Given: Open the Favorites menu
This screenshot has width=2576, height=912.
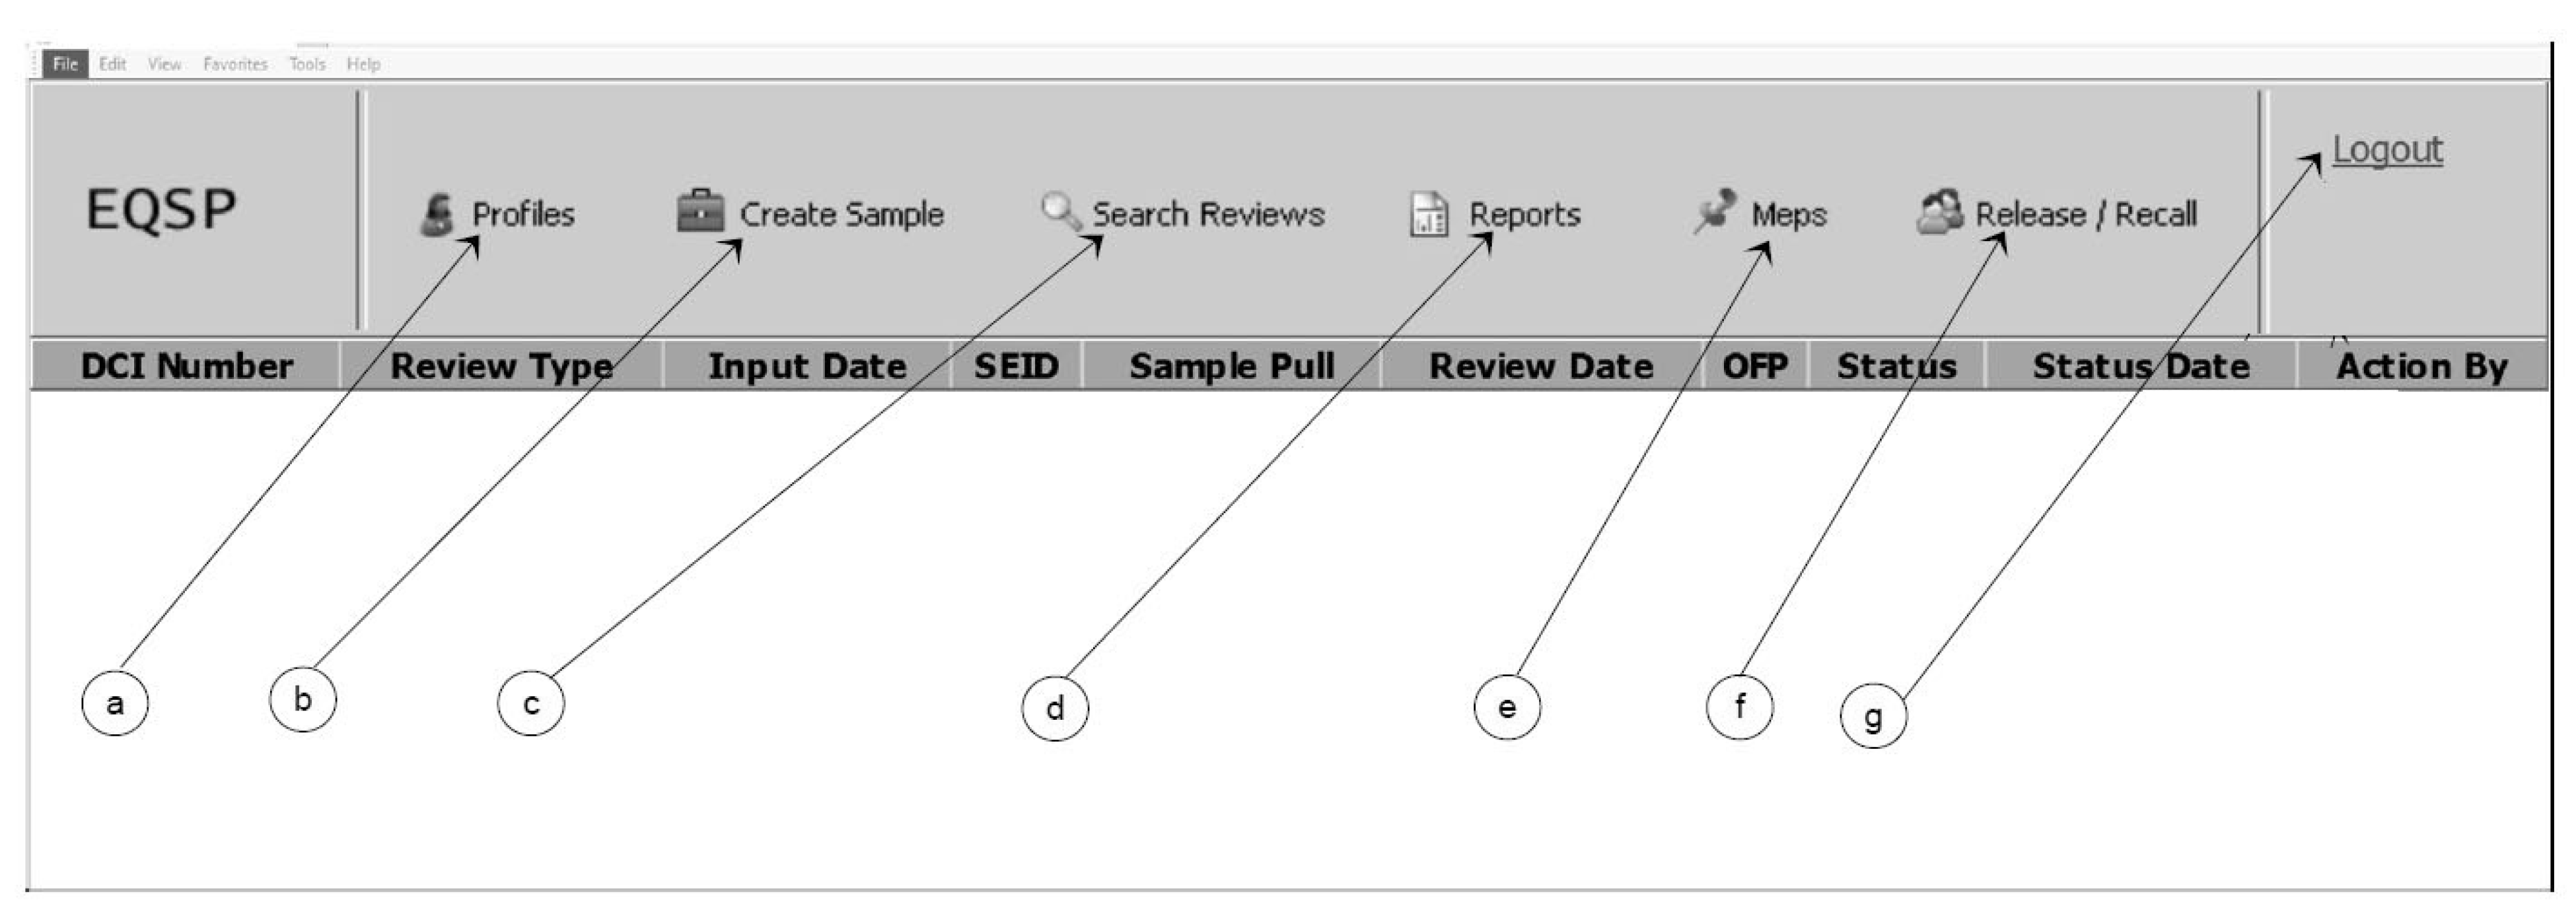Looking at the screenshot, I should 235,64.
